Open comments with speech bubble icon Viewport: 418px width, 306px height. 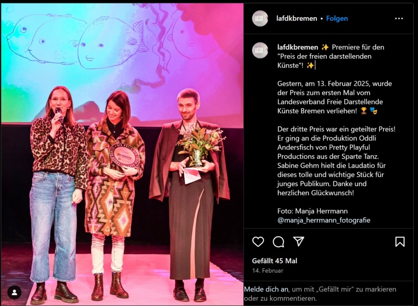(278, 242)
